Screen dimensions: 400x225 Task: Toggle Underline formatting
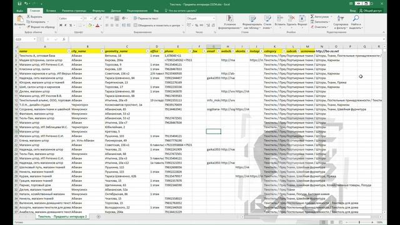(71, 25)
